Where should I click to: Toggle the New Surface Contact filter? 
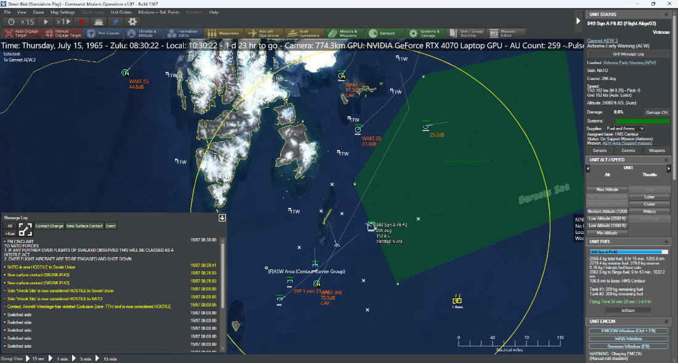[x=84, y=226]
